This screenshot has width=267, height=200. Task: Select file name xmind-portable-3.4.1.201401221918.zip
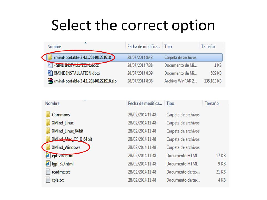(85, 81)
